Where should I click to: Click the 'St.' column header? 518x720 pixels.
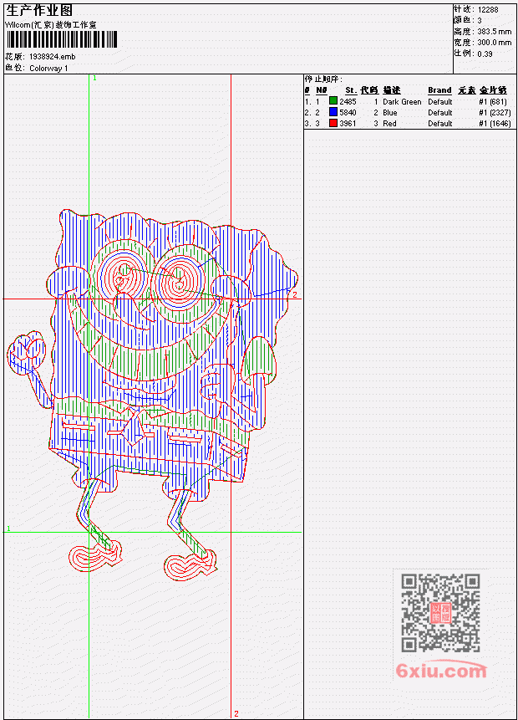click(x=351, y=90)
